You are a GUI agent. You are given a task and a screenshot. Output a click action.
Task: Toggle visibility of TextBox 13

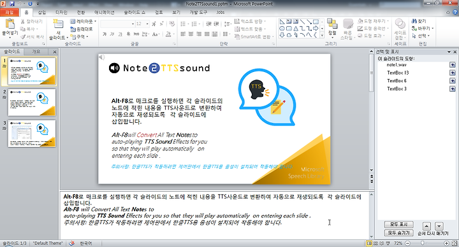pos(452,73)
